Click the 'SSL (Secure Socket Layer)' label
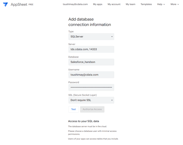183x145 pixels. (83, 95)
